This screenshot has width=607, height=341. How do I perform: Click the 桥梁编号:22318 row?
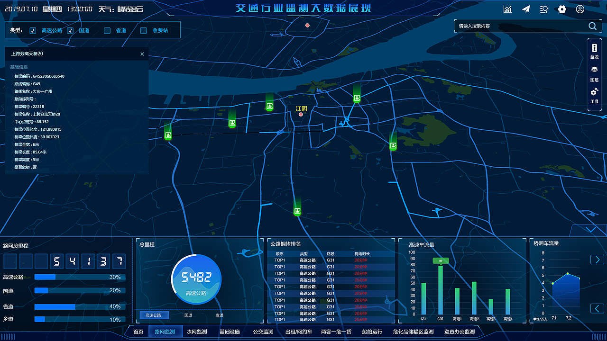(29, 107)
